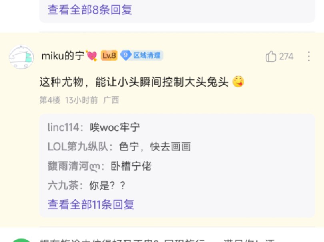Expand 查看全部8条回复 replies
The image size is (324, 242).
pos(90,10)
